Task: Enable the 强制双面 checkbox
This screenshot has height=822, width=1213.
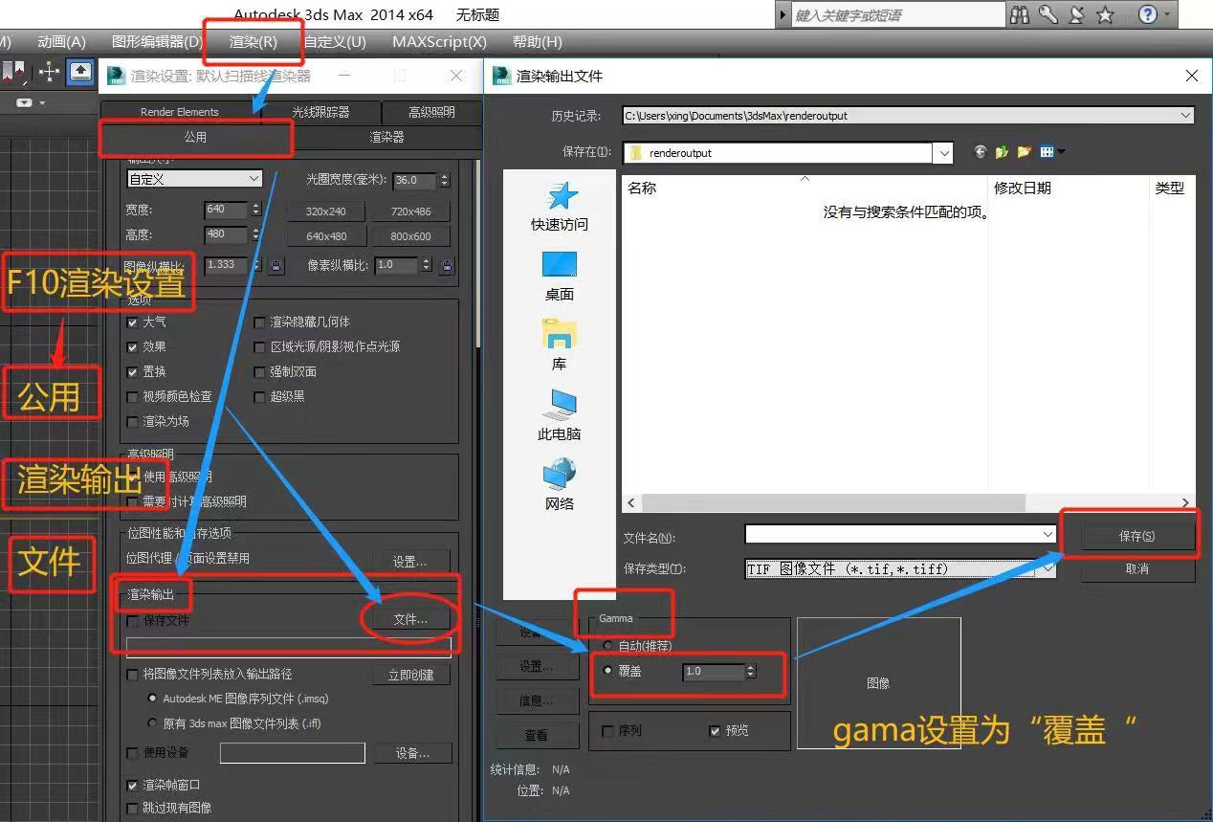Action: coord(259,371)
